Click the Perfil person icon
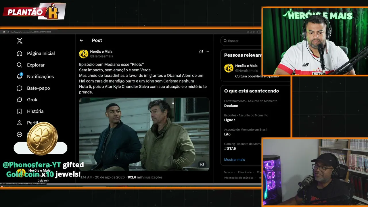The width and height of the screenshot is (368, 207). [20, 123]
